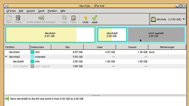Open the Gerät menu
Screen dimensions: 189x106
click(41, 11)
